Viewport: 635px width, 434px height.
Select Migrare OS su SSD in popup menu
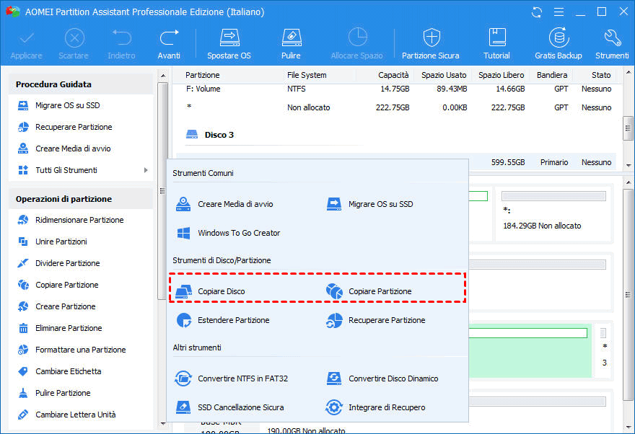(369, 204)
